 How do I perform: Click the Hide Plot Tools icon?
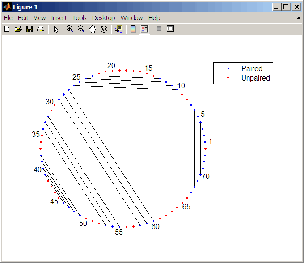(159, 29)
